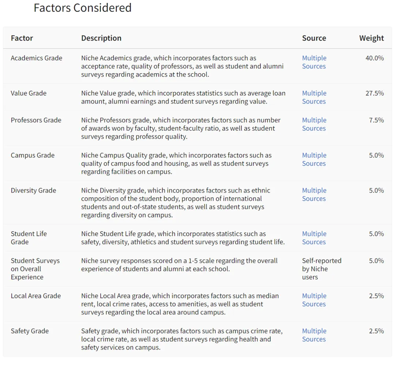Open Multiple Sources link for Value Grade

pyautogui.click(x=314, y=97)
